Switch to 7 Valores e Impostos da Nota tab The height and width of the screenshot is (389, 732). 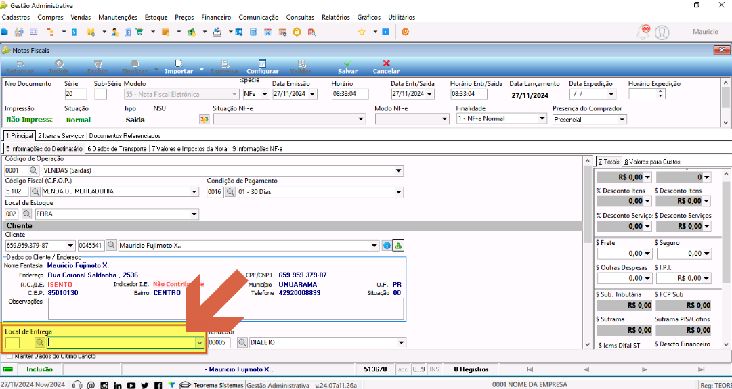click(190, 149)
